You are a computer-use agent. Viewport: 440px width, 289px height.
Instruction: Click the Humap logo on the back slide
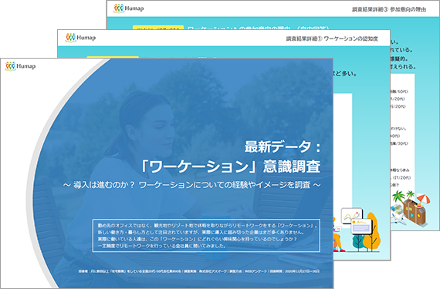[x=128, y=8]
